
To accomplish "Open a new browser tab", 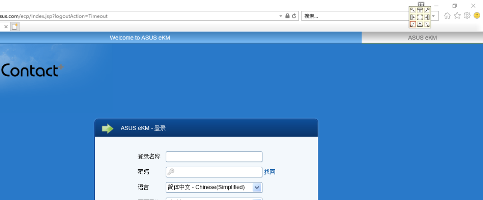I will coord(15,27).
